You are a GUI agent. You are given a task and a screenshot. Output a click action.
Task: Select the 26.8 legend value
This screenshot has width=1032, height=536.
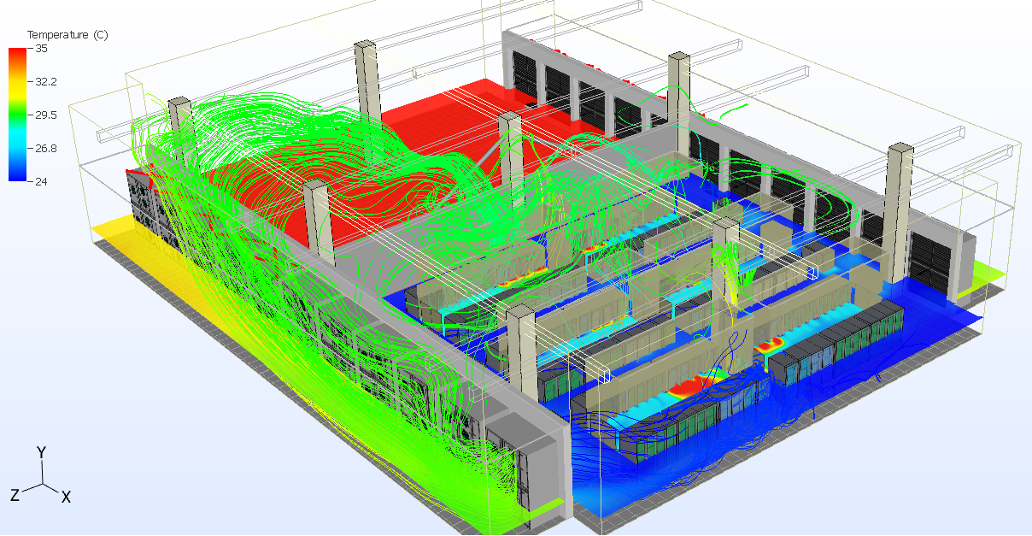click(x=46, y=148)
